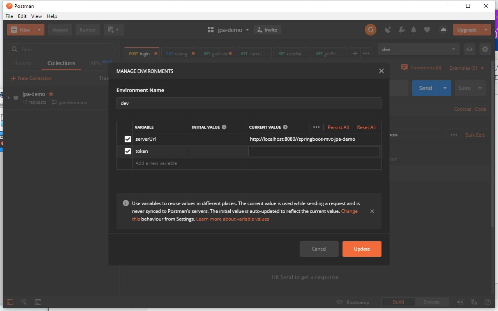Click the heart icon

coord(427,30)
